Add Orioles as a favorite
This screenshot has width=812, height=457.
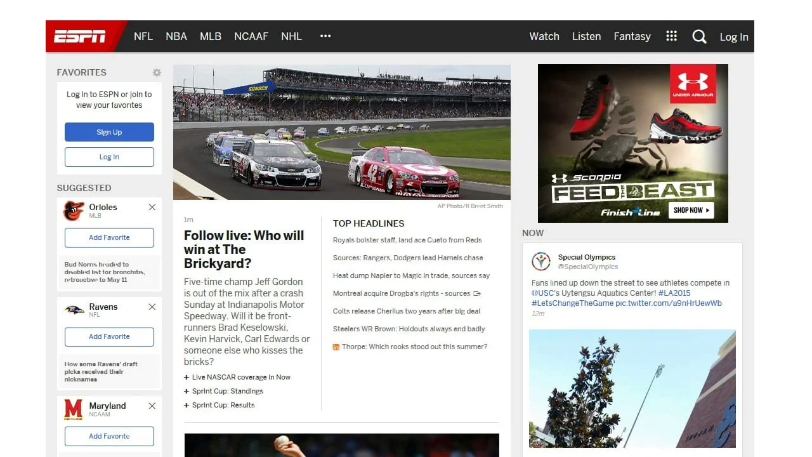(x=109, y=237)
